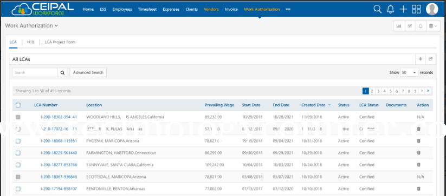
Task: Open the more menu ellipsis in navbar
Action: [x=288, y=9]
